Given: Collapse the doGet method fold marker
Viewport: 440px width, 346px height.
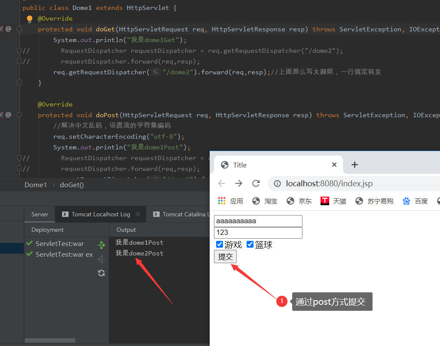Looking at the screenshot, I should (19, 29).
